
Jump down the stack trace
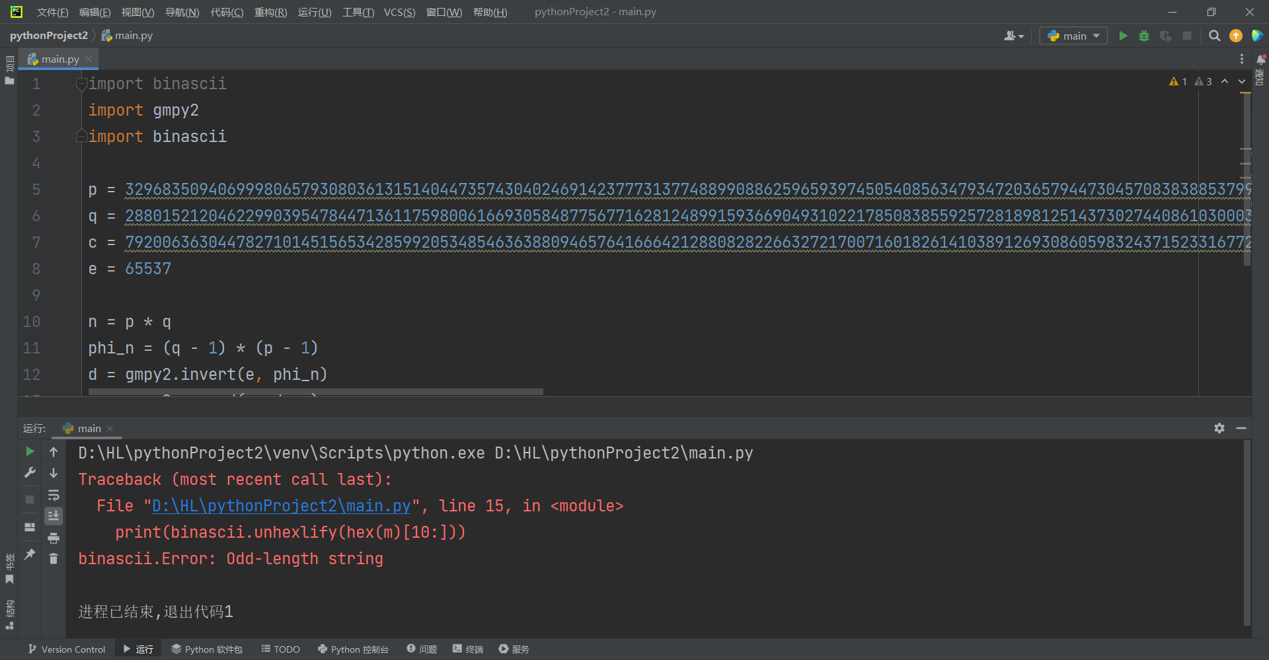point(54,473)
